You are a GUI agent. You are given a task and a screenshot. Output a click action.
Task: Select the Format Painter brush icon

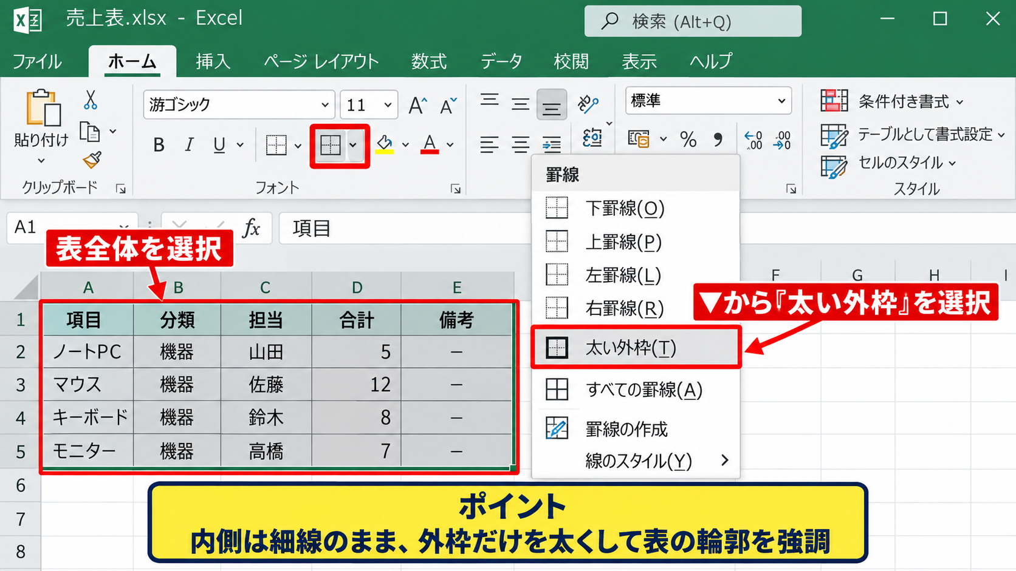pos(92,160)
